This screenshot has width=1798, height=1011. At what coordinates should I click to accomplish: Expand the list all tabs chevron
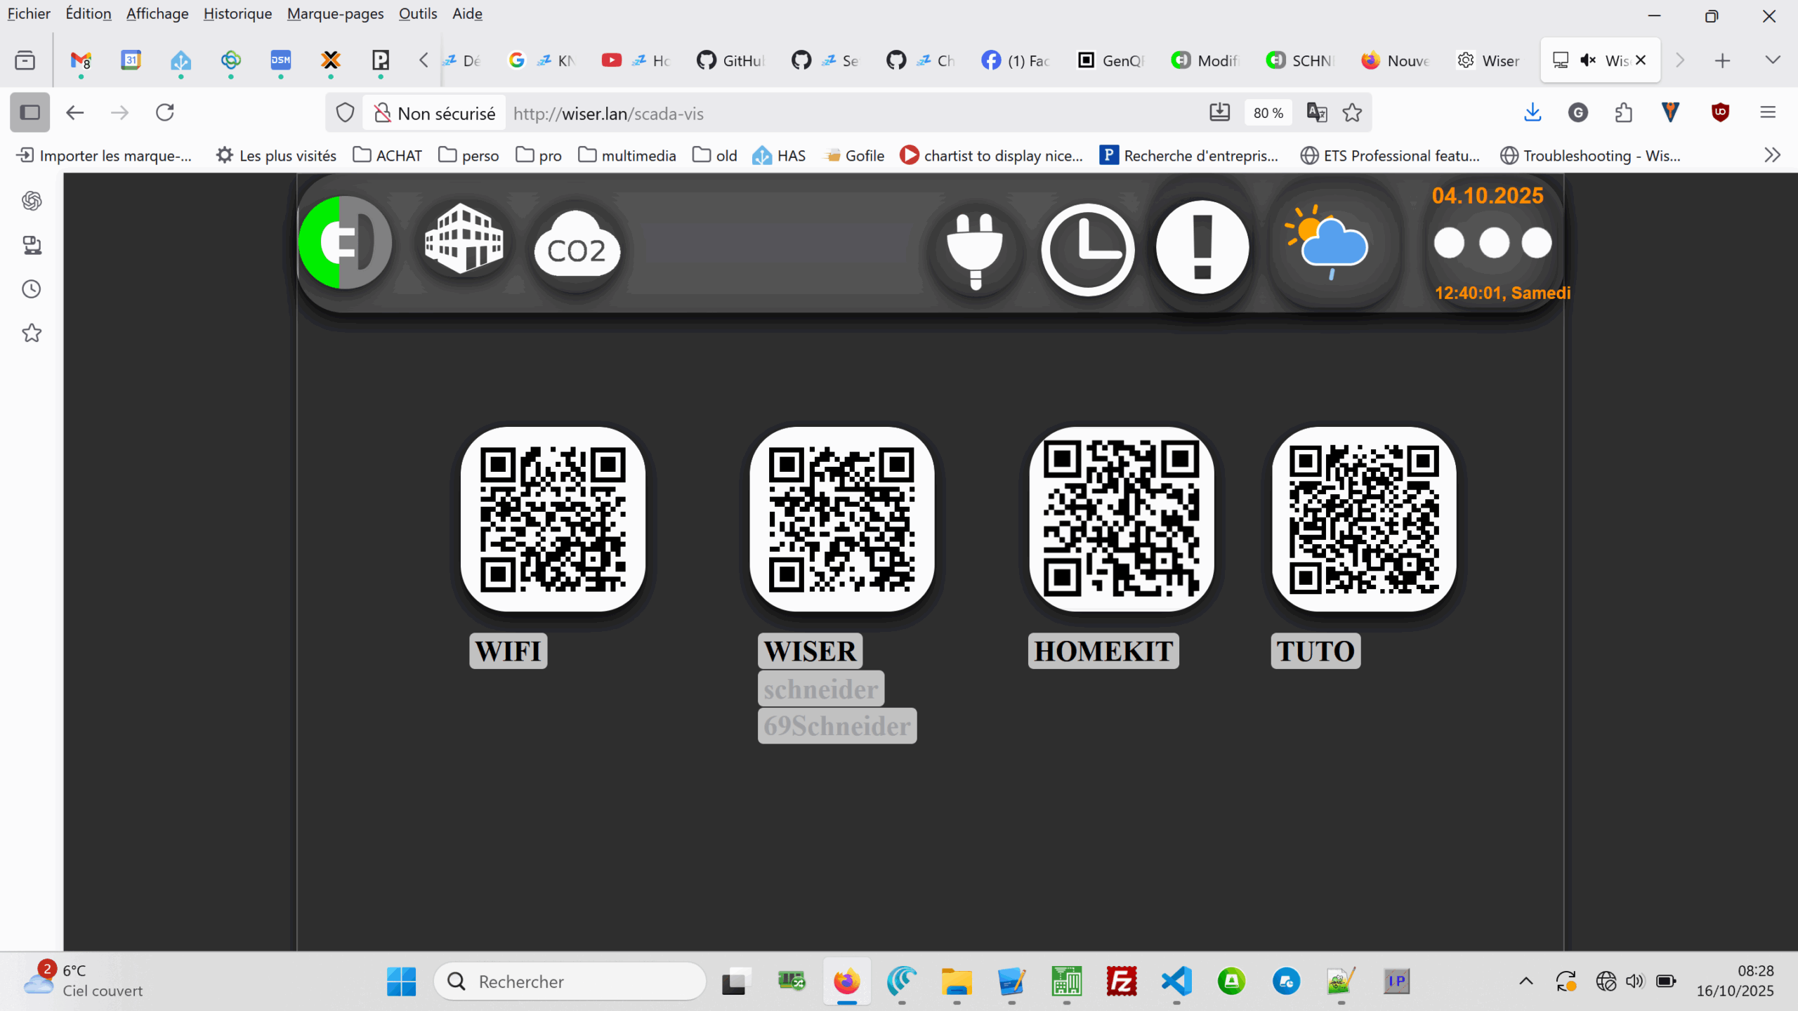pyautogui.click(x=1773, y=60)
